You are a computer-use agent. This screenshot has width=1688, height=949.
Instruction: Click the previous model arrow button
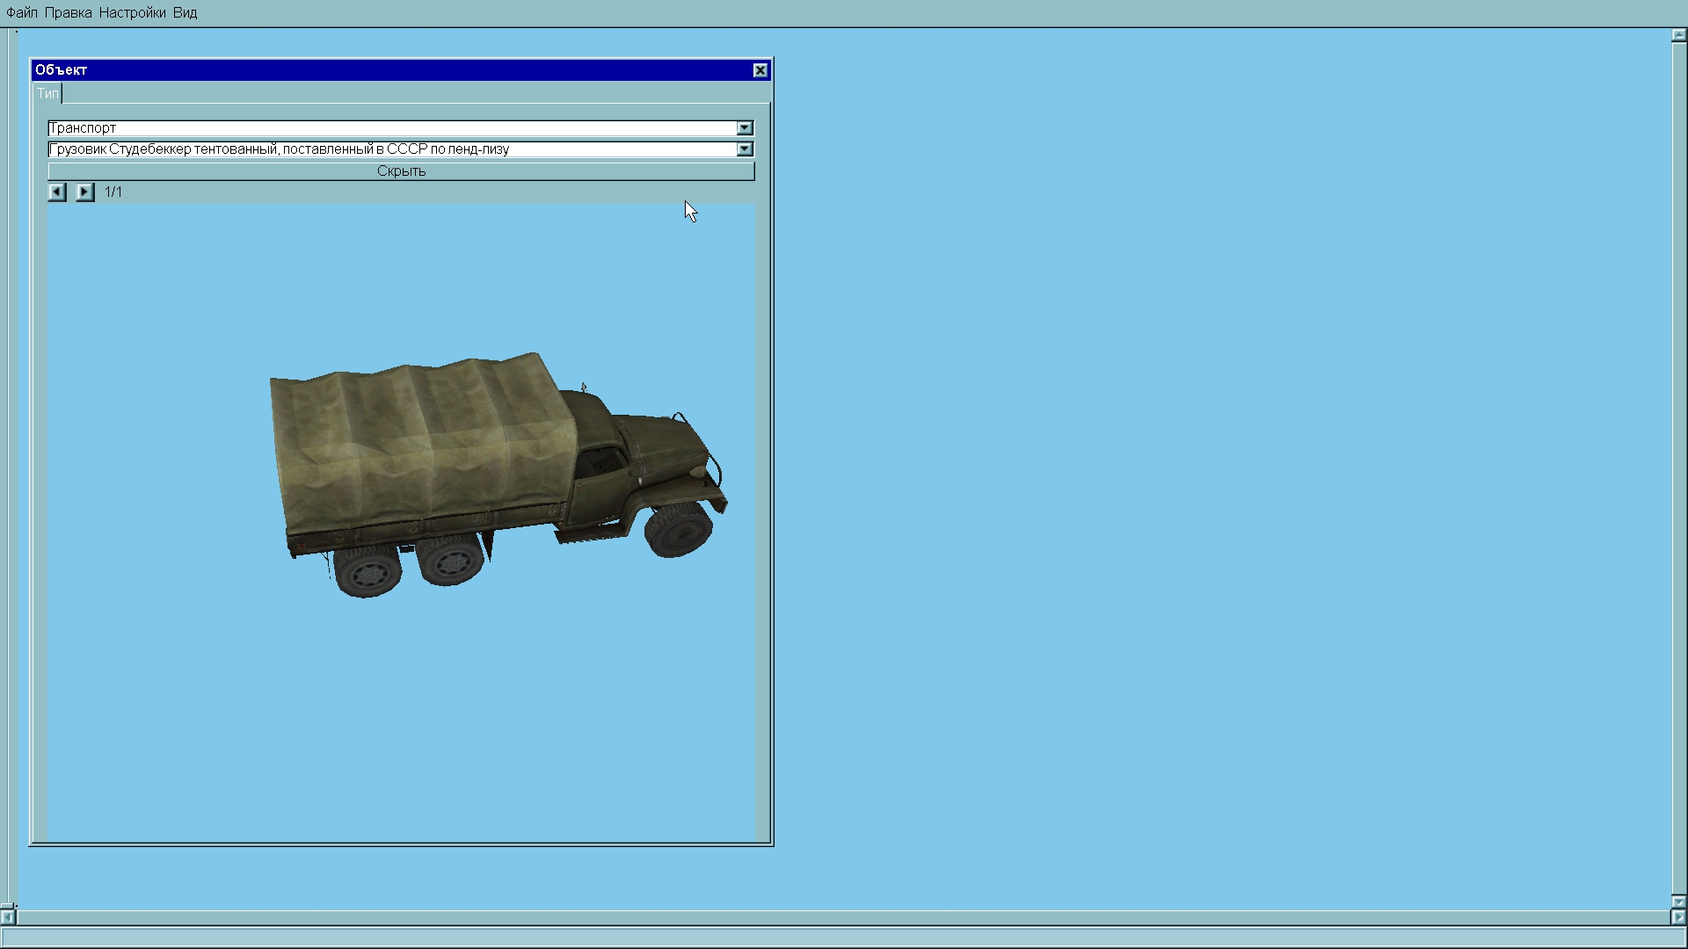pos(57,192)
